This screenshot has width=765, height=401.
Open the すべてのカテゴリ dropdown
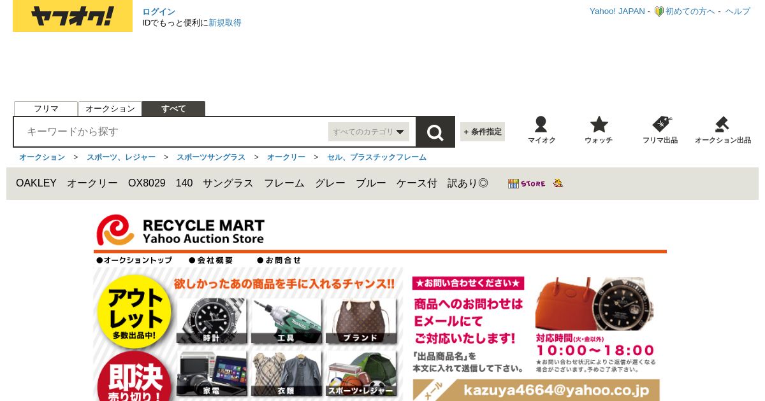[368, 132]
